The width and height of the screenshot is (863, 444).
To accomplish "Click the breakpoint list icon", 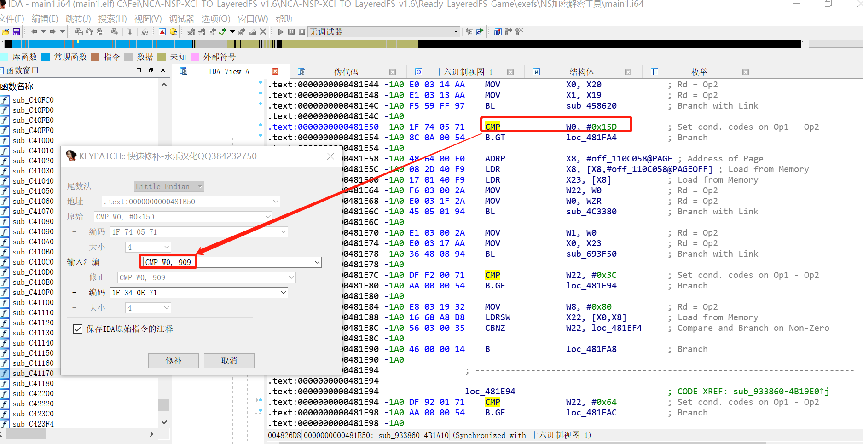I will click(498, 32).
